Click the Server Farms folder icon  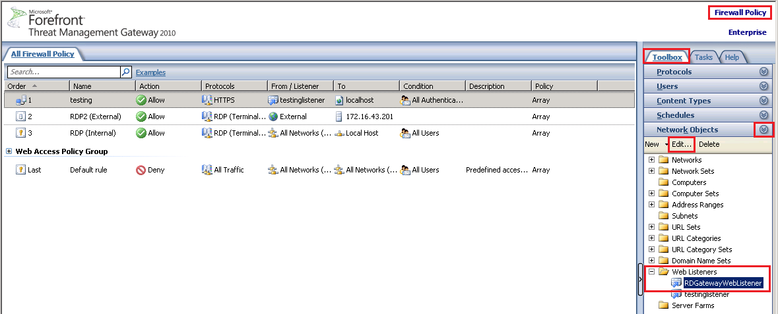pos(663,305)
